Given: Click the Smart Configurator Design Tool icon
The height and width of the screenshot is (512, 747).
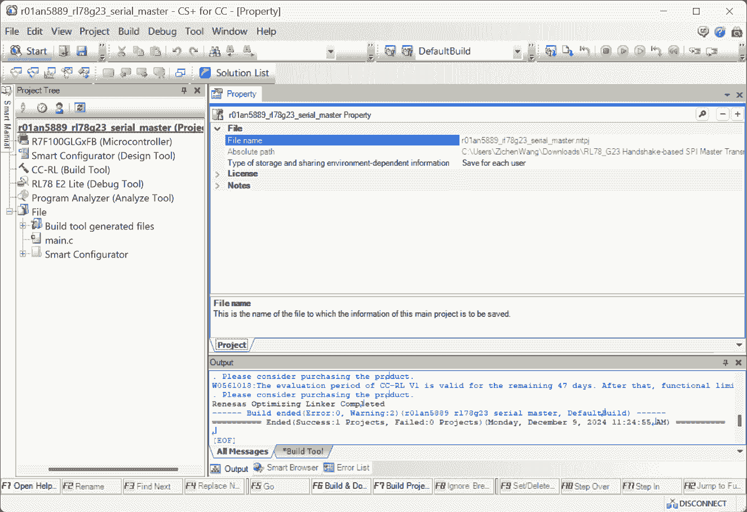Looking at the screenshot, I should pos(24,155).
